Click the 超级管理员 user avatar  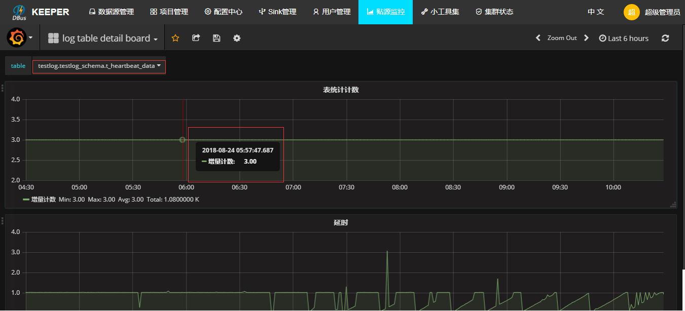[x=631, y=12]
